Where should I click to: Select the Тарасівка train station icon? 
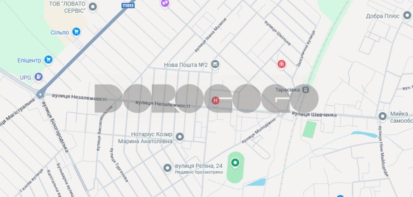click(x=306, y=90)
